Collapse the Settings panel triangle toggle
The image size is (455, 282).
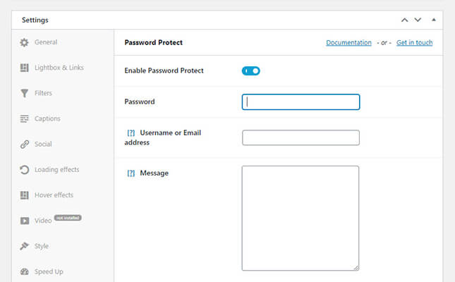434,20
